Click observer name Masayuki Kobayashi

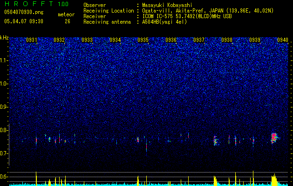point(167,5)
